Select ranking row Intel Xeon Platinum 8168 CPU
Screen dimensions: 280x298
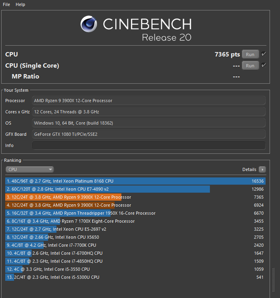pos(135,181)
